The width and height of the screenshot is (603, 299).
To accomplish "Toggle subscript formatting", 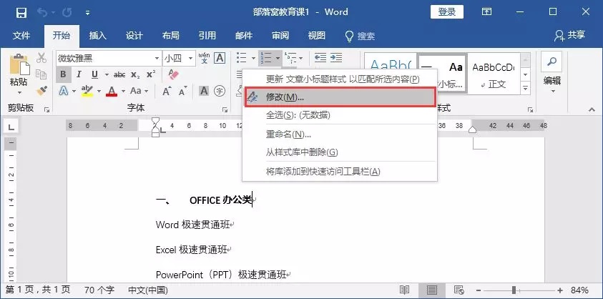I will (x=135, y=74).
